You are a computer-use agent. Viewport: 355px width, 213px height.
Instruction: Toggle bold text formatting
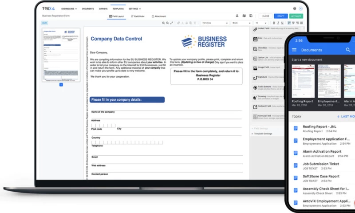coord(274,23)
